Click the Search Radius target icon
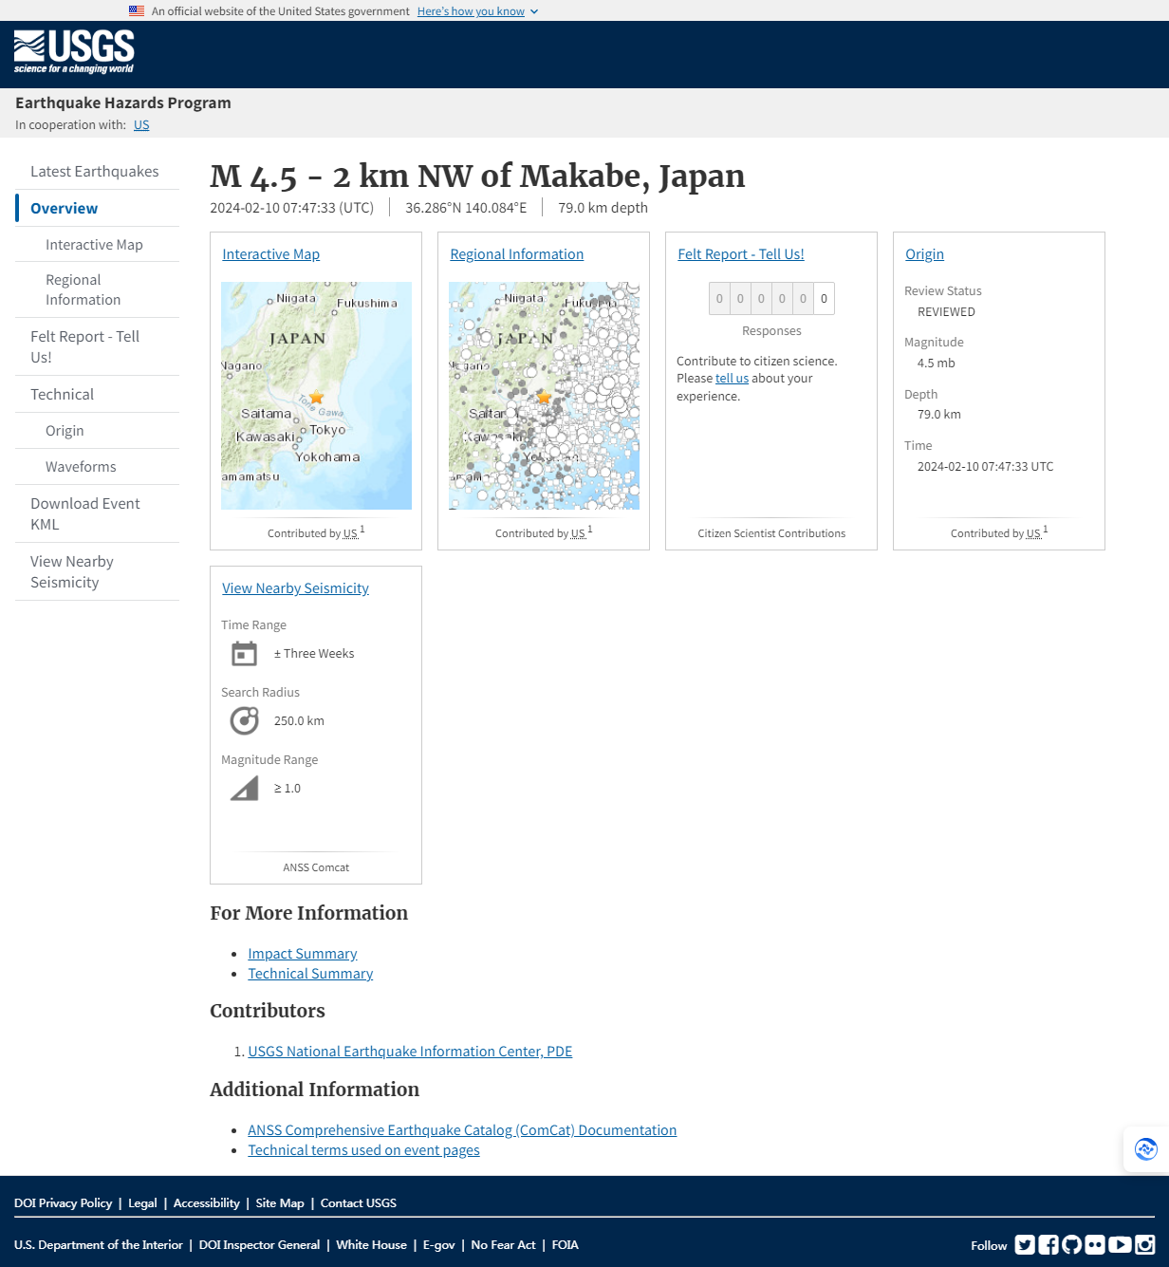The width and height of the screenshot is (1169, 1267). (245, 721)
